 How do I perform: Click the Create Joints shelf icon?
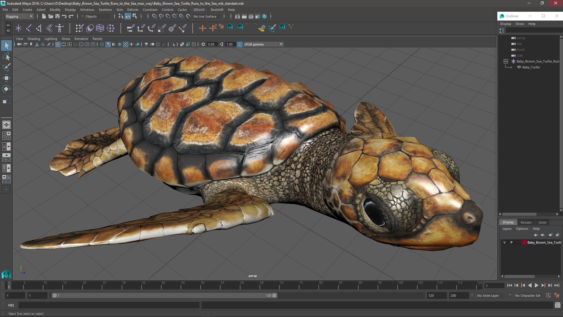click(29, 28)
